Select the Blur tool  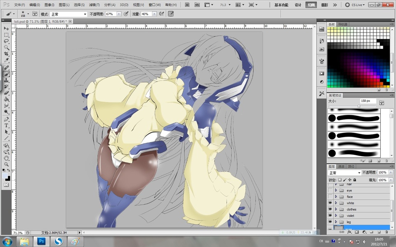pos(6,105)
